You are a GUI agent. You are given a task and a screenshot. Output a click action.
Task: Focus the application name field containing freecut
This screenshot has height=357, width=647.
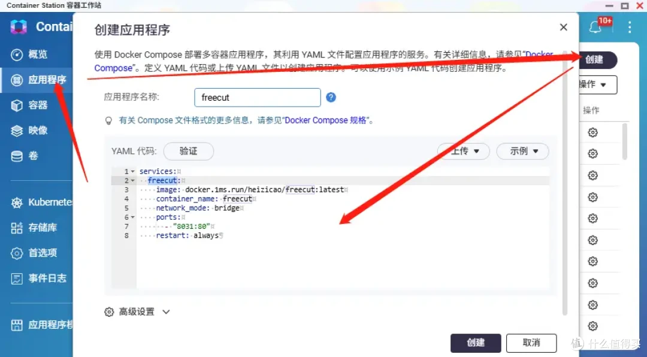click(258, 98)
